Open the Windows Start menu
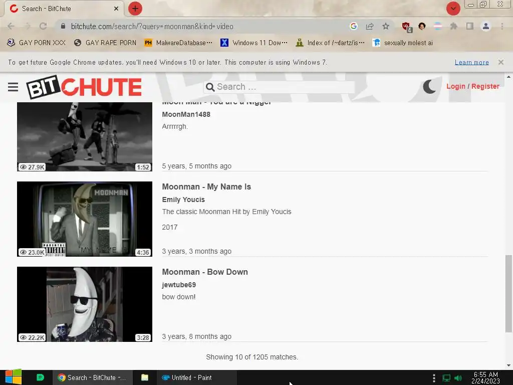The image size is (513, 385). point(13,377)
